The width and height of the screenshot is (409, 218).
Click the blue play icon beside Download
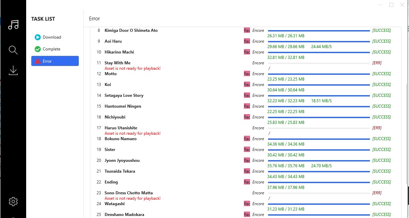(x=37, y=37)
